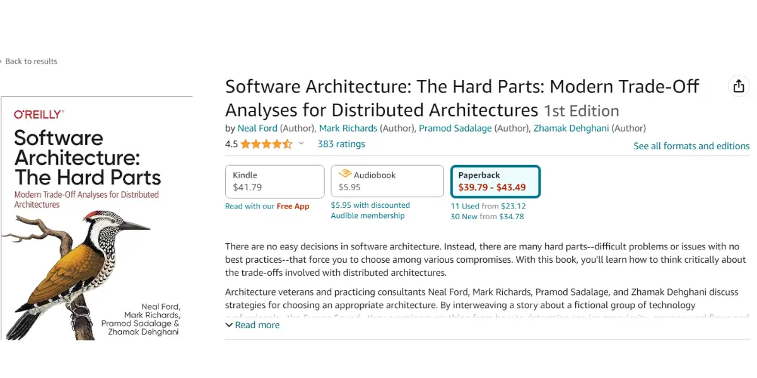Select the Kindle format option
This screenshot has height=378, width=757.
[x=274, y=181]
